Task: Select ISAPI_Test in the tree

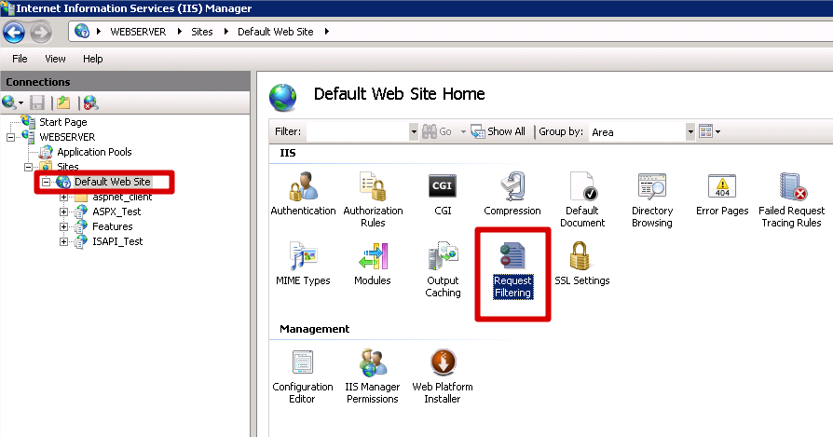Action: tap(117, 241)
